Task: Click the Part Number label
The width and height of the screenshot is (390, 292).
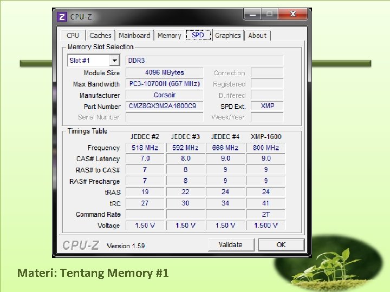Action: tap(102, 107)
